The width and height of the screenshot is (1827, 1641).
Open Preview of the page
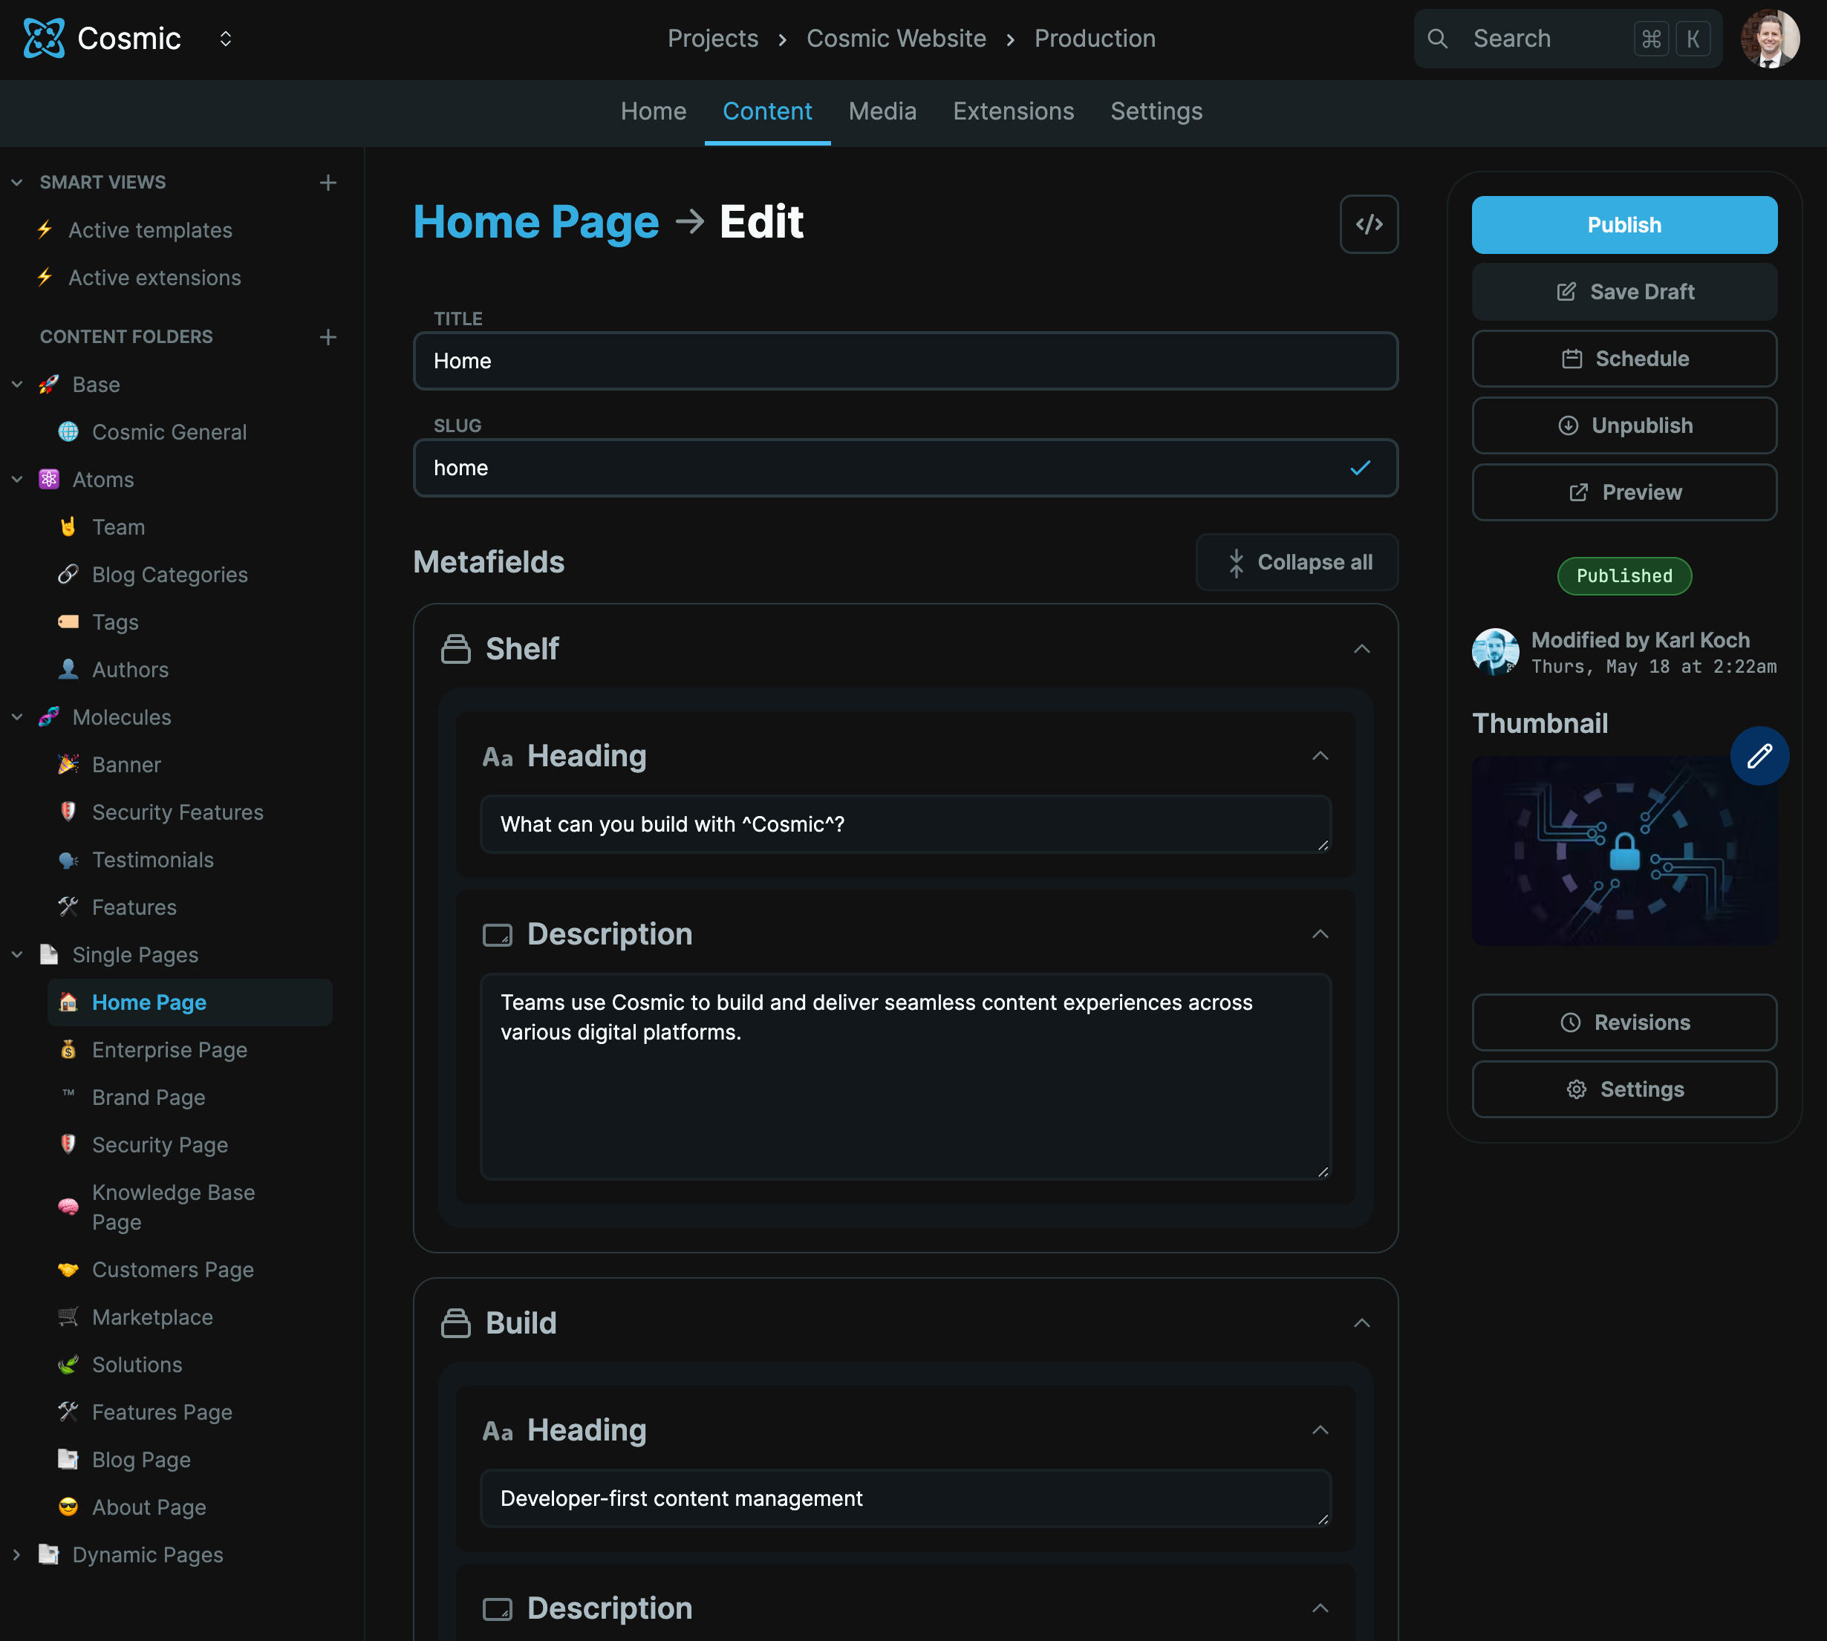click(x=1624, y=492)
